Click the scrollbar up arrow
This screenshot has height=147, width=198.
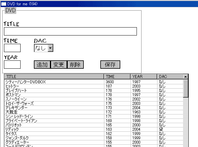point(185,77)
